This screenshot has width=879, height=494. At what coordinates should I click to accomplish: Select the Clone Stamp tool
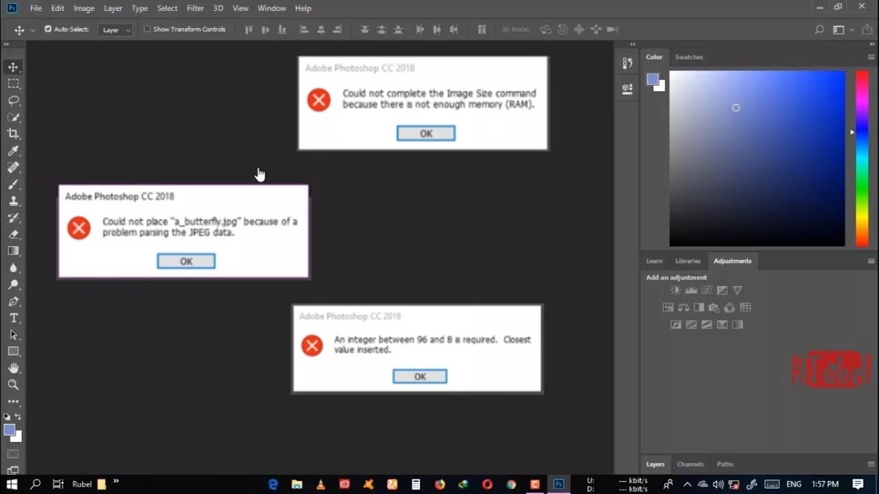[x=13, y=201]
